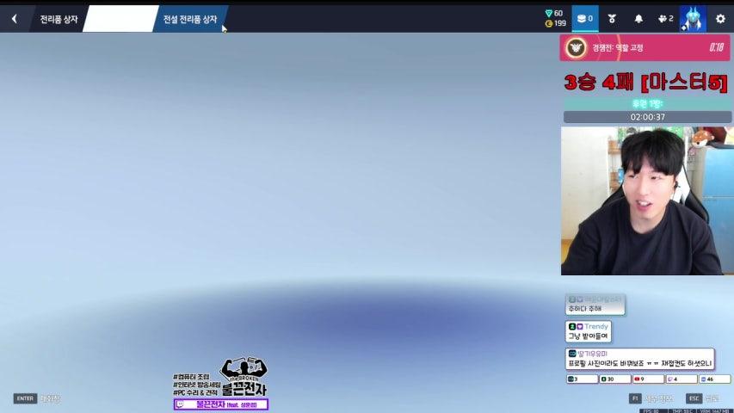Click the green currency icon showing 60
The image size is (734, 413).
click(549, 13)
